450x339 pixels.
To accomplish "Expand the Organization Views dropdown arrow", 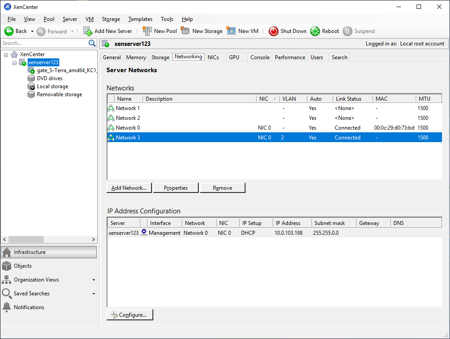I will coord(94,280).
